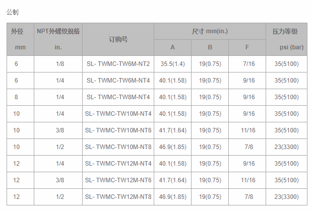Click the 公制 heading above the table

coord(13,12)
